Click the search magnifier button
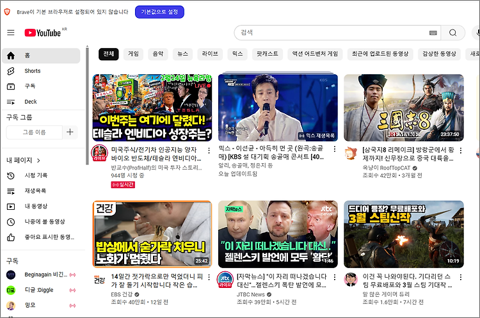The image size is (480, 318). [x=452, y=33]
